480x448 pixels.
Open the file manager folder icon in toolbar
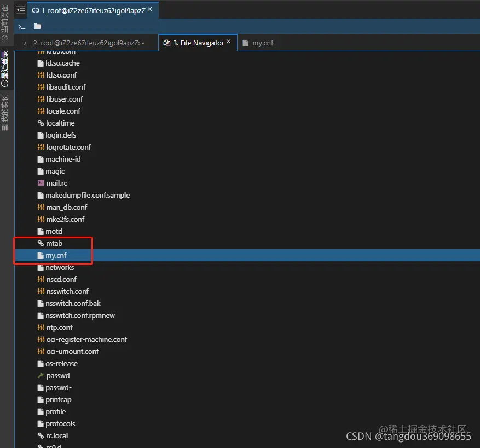(x=37, y=26)
